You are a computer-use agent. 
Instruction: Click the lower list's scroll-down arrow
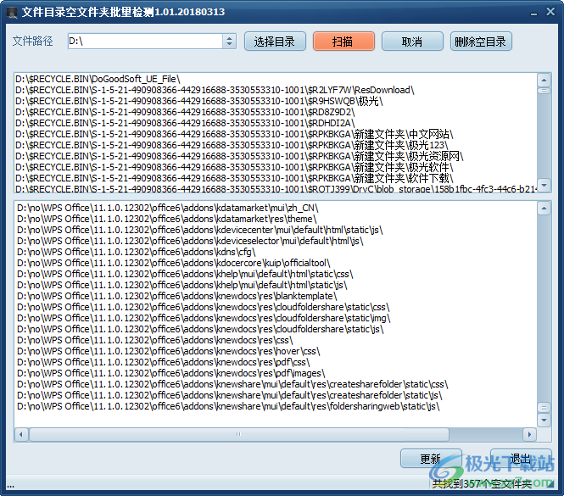(x=544, y=421)
